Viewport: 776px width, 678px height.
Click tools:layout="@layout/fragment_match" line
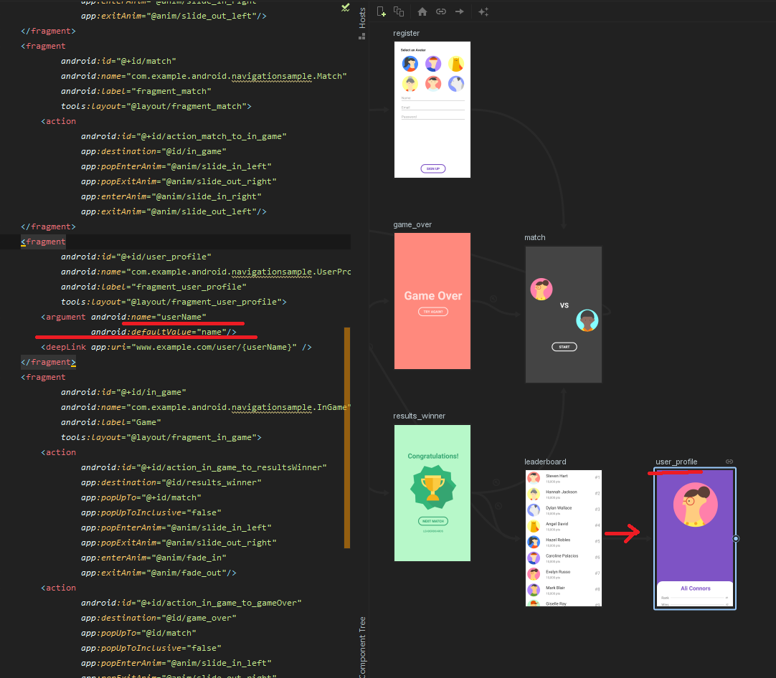[x=156, y=106]
